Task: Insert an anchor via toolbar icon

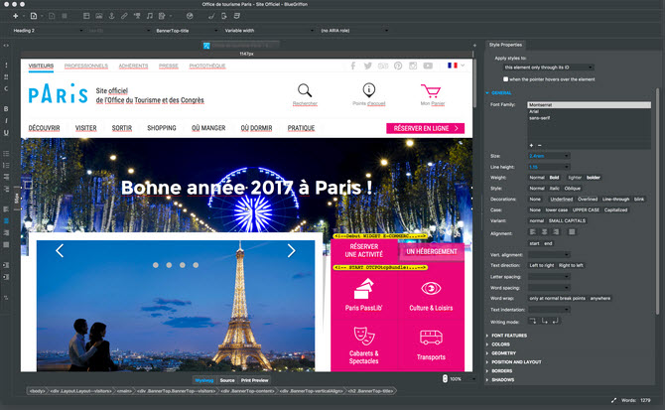Action: [x=111, y=16]
